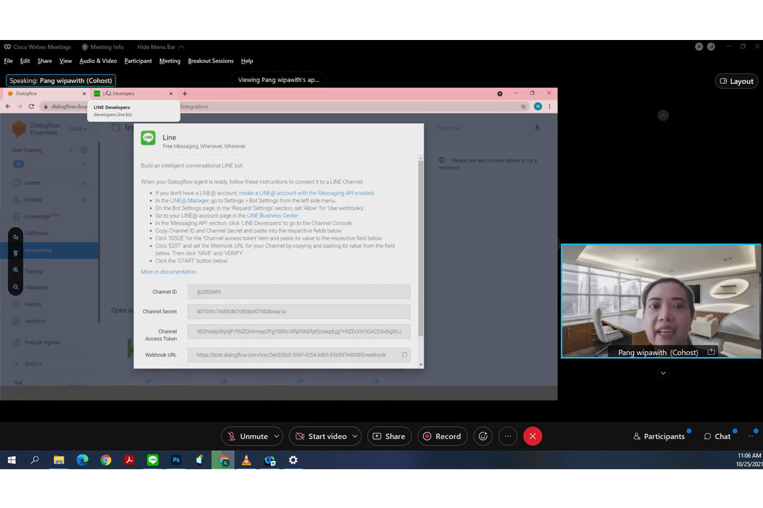Expand audio options arrow beside Unmute
Screen dimensions: 763x508
pyautogui.click(x=276, y=436)
